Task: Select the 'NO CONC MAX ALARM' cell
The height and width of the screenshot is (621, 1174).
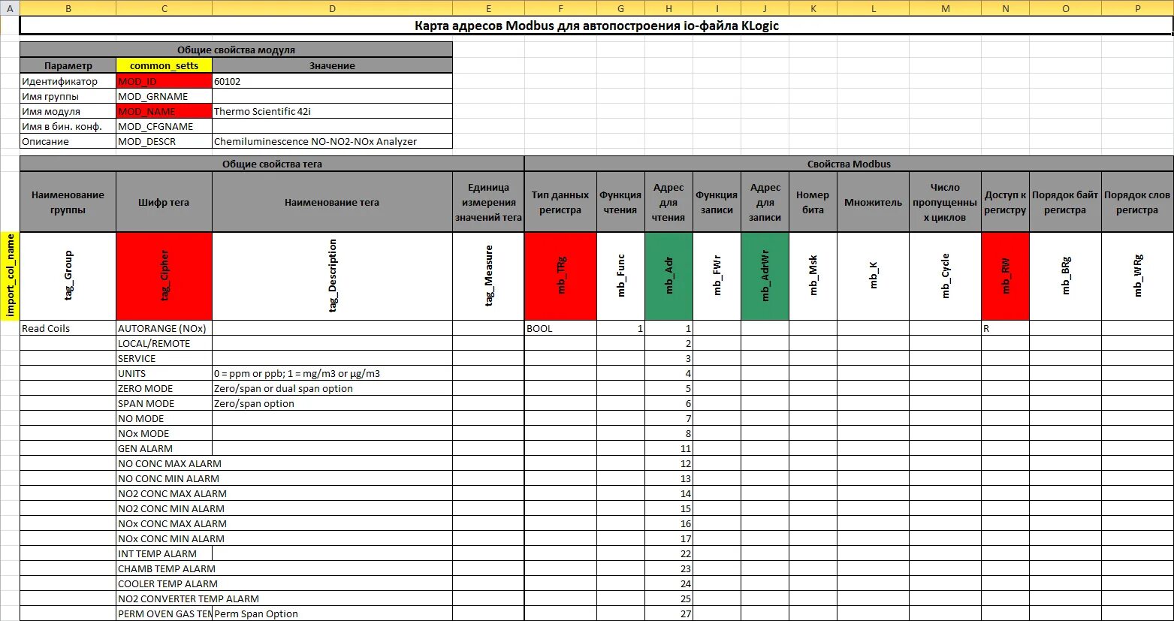Action: coord(164,464)
